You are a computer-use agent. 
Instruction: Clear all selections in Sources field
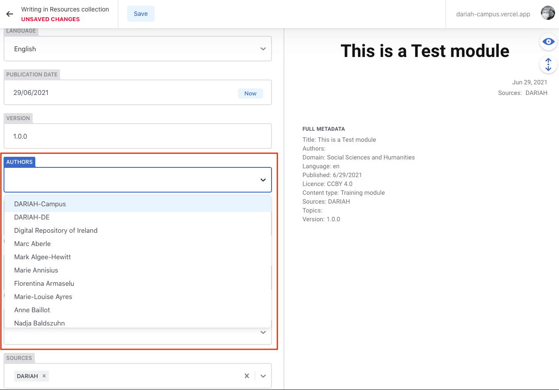pos(247,376)
